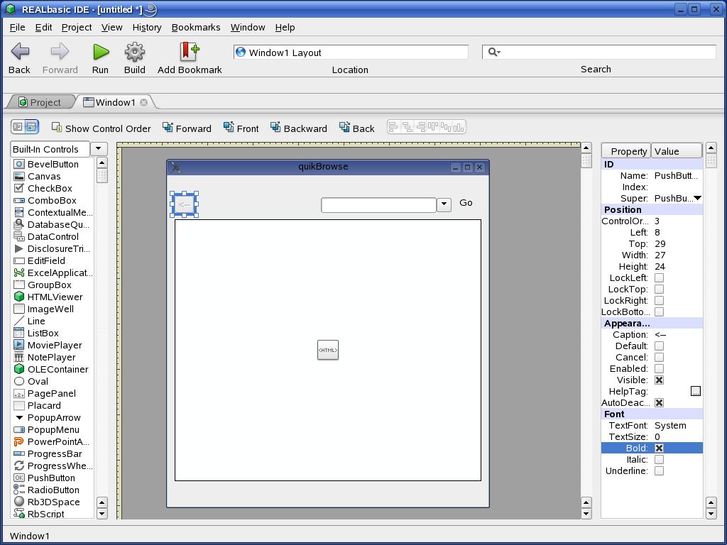Toggle the Cancel property checkbox
This screenshot has width=727, height=545.
point(659,358)
